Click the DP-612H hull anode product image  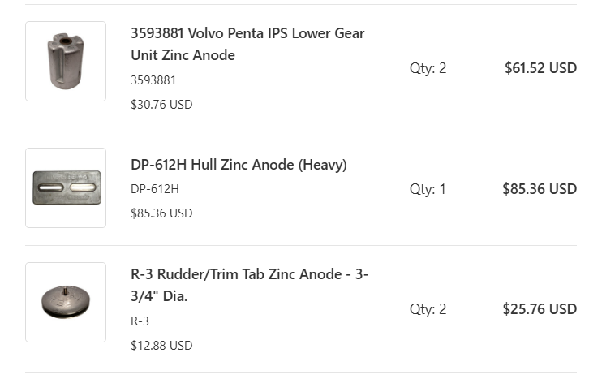click(x=66, y=187)
